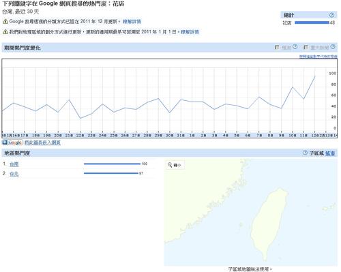The width and height of the screenshot is (341, 272).
Task: Enable the 預測 forecast checkbox
Action: pos(277,47)
